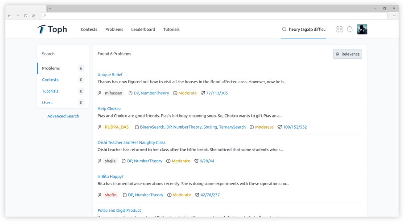The image size is (404, 222).
Task: Click the tags icon in Help Chokro row
Action: pyautogui.click(x=137, y=127)
